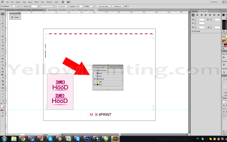The height and width of the screenshot is (142, 227).
Task: Select the Magic Wand tool
Action: pos(3,20)
